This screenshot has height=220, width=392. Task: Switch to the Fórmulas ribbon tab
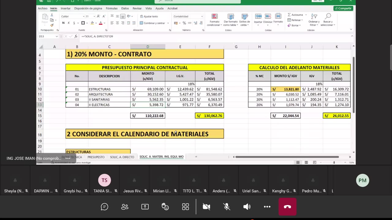click(x=112, y=8)
